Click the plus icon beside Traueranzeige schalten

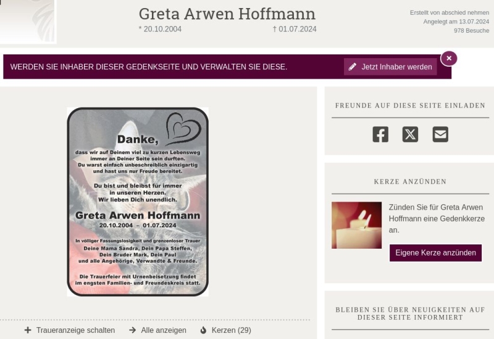pos(28,330)
